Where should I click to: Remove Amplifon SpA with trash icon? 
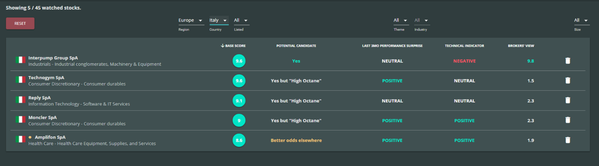point(568,140)
